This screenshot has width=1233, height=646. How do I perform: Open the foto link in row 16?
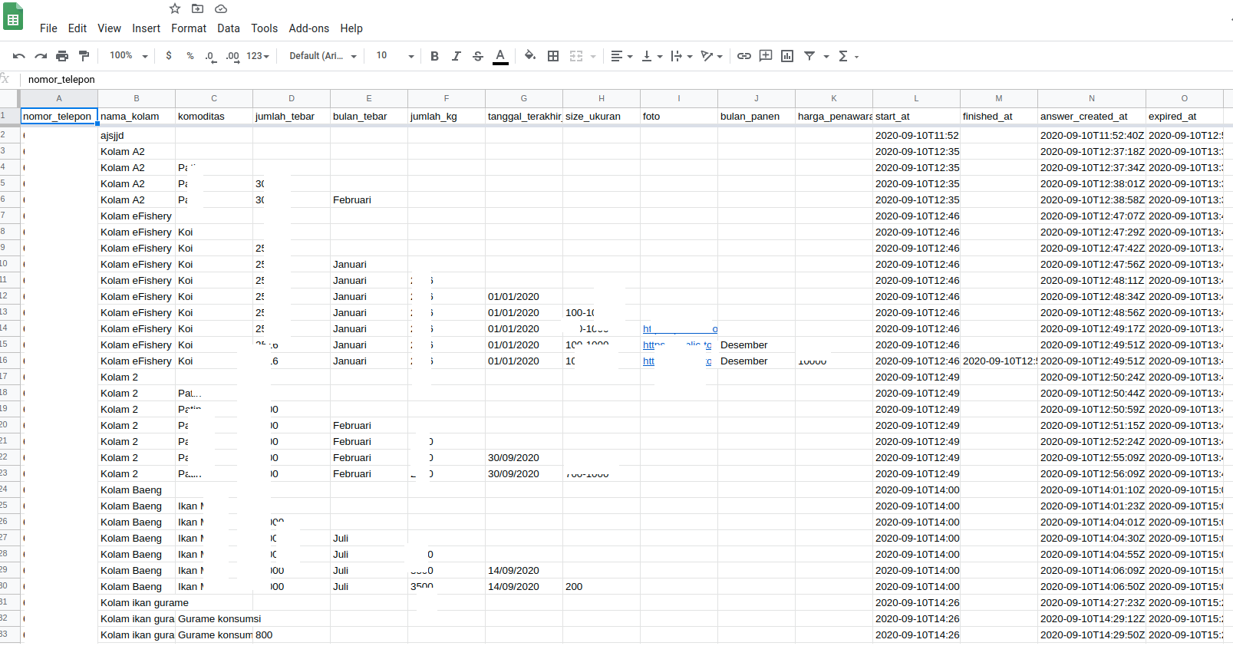pos(677,361)
